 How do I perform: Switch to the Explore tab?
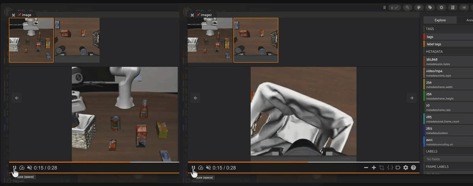pos(440,20)
